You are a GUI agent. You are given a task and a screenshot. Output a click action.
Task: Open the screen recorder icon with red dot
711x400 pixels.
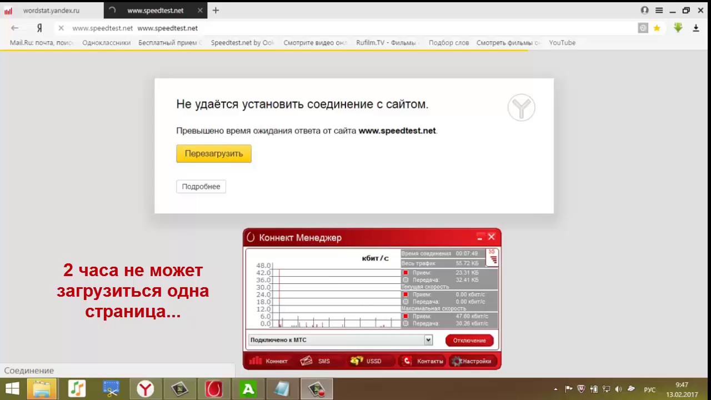[317, 389]
